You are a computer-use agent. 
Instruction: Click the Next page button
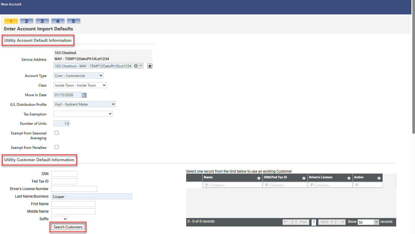click(x=326, y=222)
